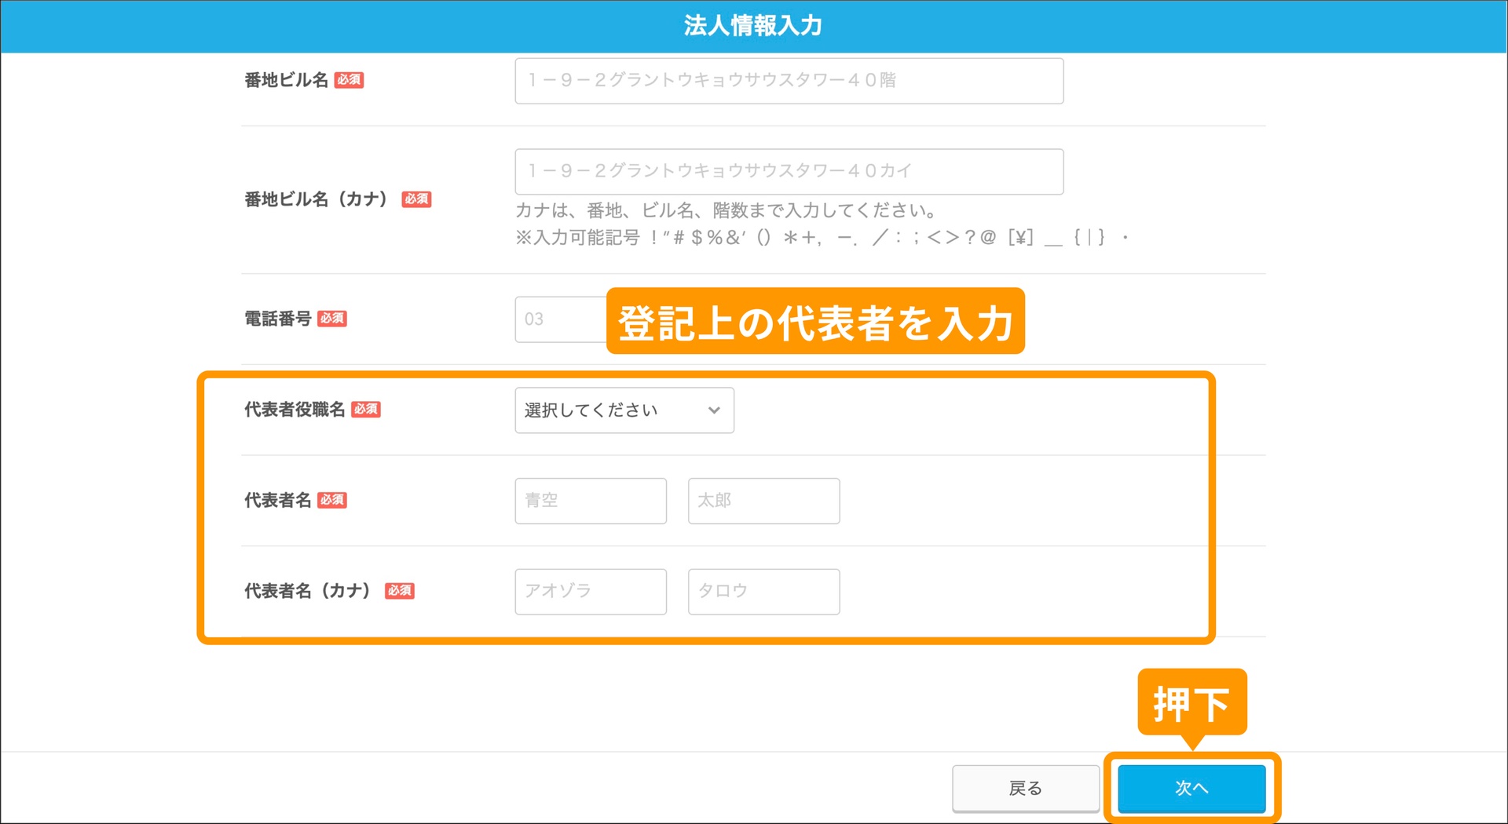Image resolution: width=1508 pixels, height=824 pixels.
Task: Click inside the 番地ビル名 input field
Action: pyautogui.click(x=788, y=80)
